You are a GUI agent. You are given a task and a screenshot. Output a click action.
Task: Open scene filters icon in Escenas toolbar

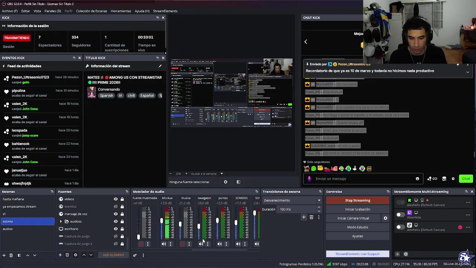click(x=19, y=255)
